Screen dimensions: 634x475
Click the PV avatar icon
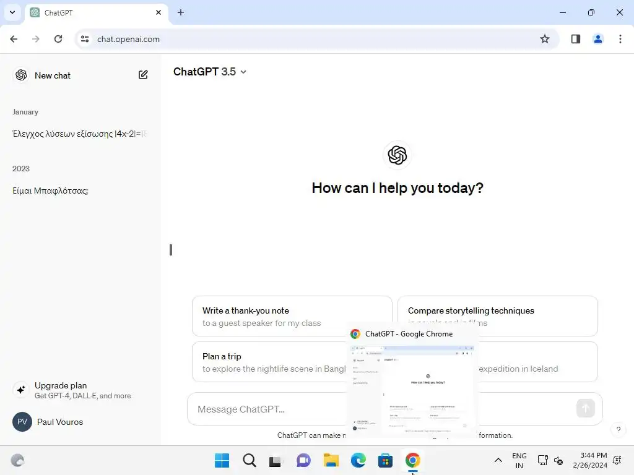[22, 422]
